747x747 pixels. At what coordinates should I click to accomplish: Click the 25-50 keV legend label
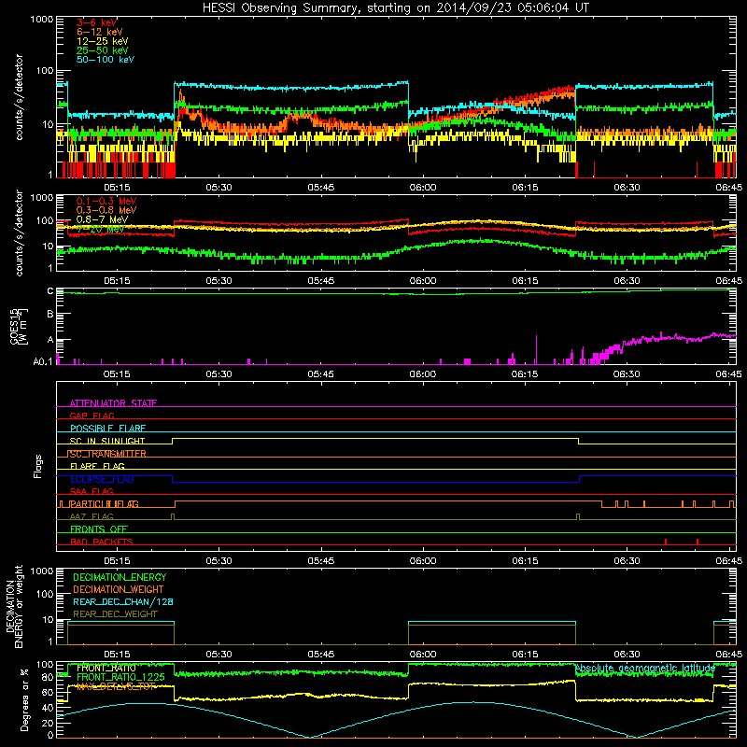click(103, 50)
